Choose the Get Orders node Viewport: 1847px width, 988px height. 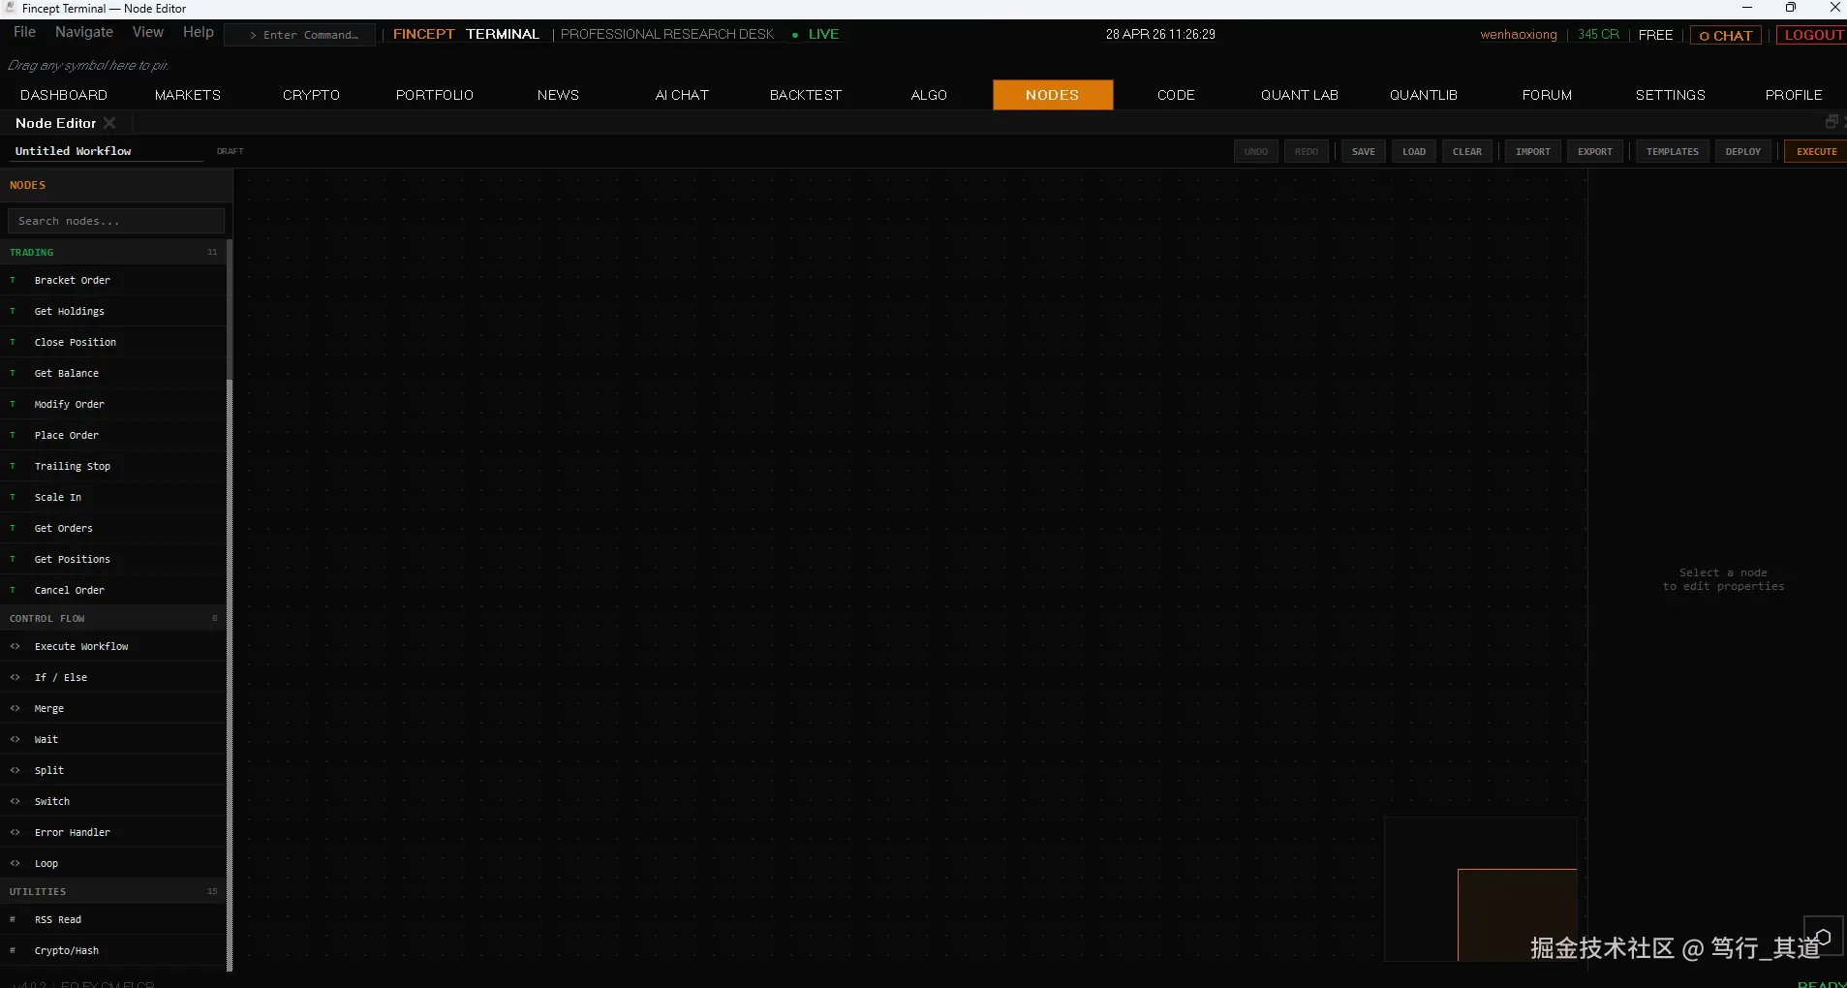pyautogui.click(x=113, y=528)
